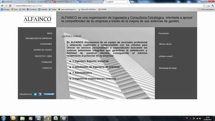Open Edit profile SlideShare bookmark
Image resolution: width=215 pixels, height=121 pixels.
[88, 9]
